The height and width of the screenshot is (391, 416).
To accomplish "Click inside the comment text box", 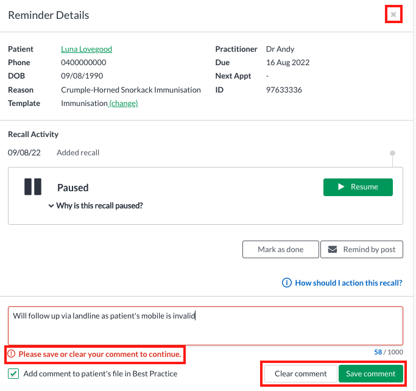I will pos(205,326).
